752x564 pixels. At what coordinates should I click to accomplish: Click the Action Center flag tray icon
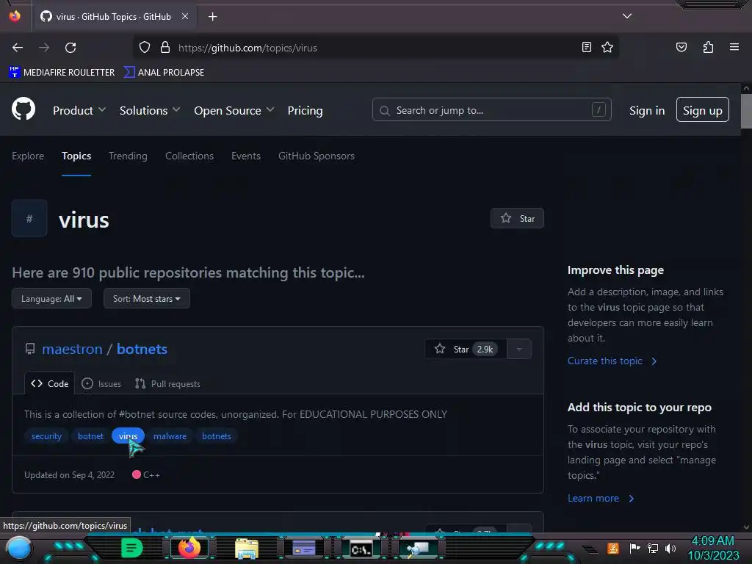(x=634, y=548)
